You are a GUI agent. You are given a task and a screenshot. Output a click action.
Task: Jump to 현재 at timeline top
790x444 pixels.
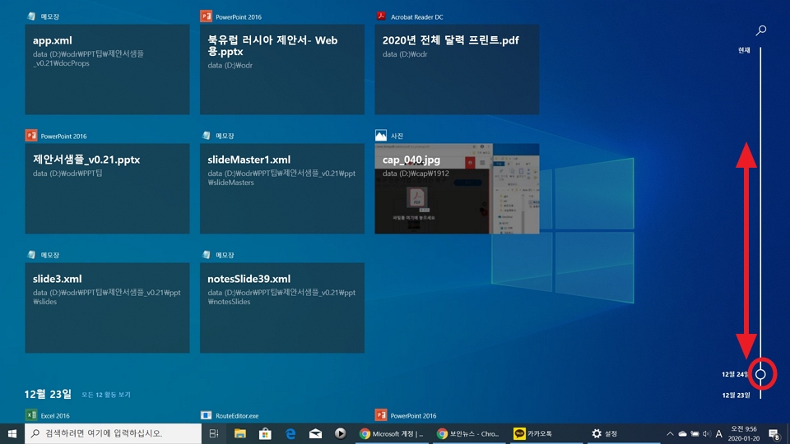[744, 50]
